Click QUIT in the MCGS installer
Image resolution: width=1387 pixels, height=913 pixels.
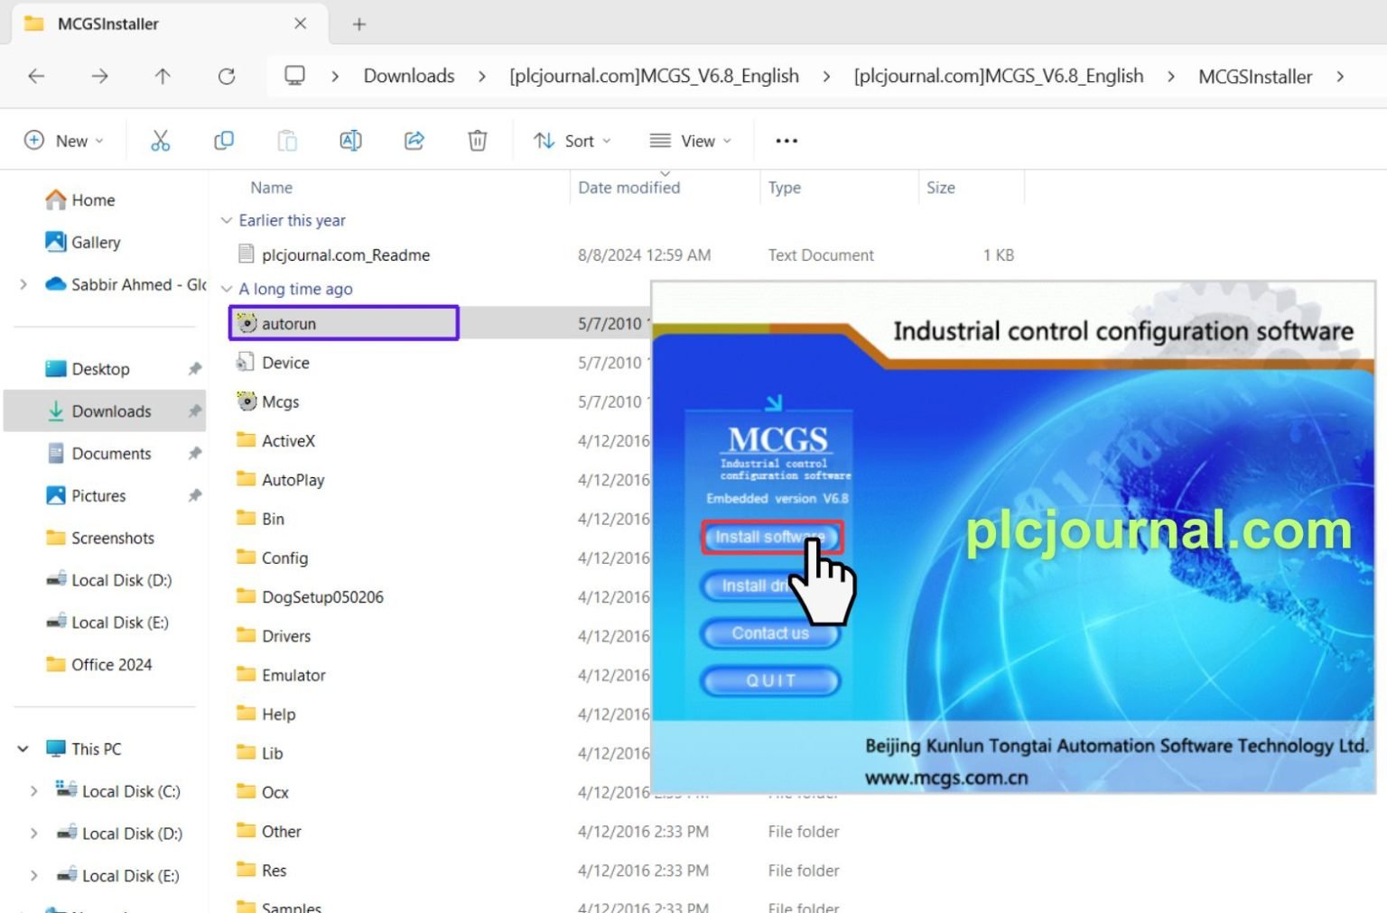point(769,681)
